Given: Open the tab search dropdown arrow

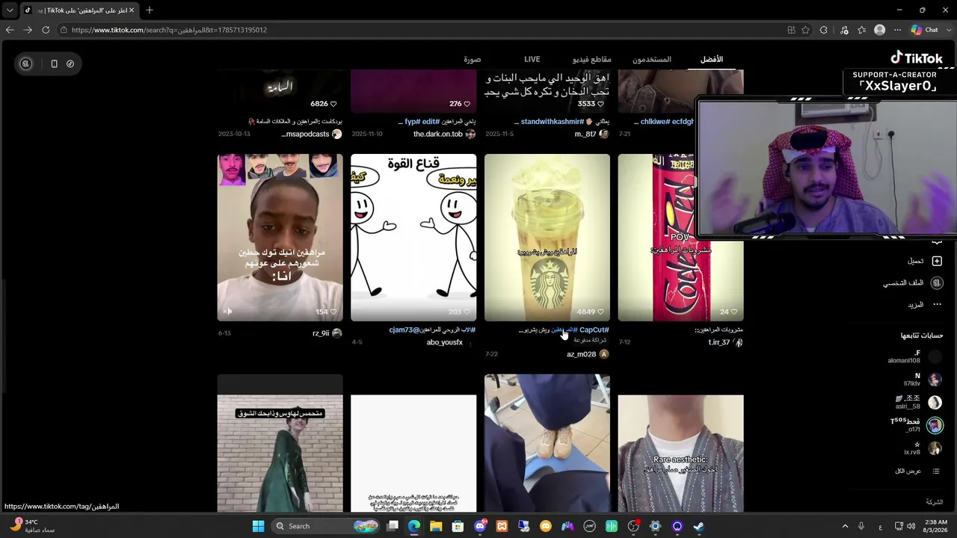Looking at the screenshot, I should pos(10,10).
